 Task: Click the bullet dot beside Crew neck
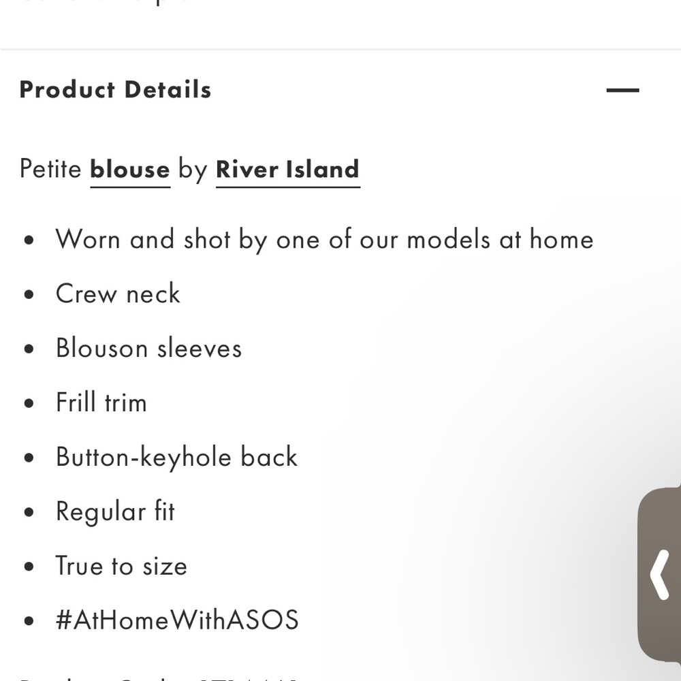29,296
